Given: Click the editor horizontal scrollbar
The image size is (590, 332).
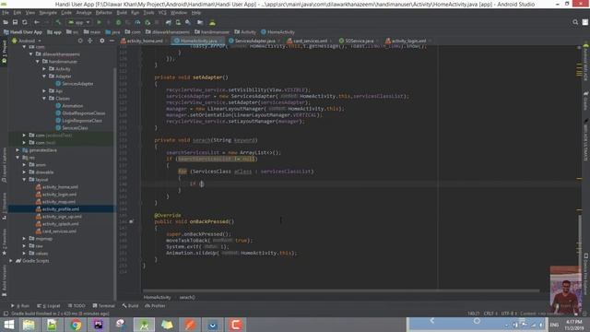Looking at the screenshot, I should (x=340, y=290).
